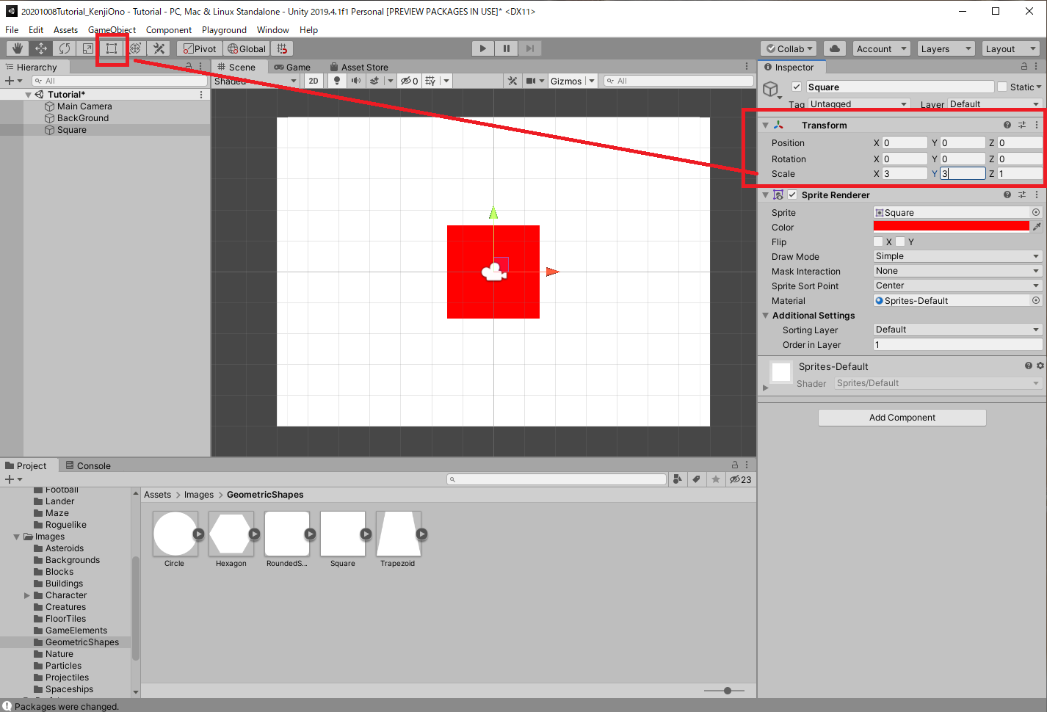This screenshot has height=712, width=1047.
Task: Toggle hidden objects visibility in Scene
Action: pos(409,81)
